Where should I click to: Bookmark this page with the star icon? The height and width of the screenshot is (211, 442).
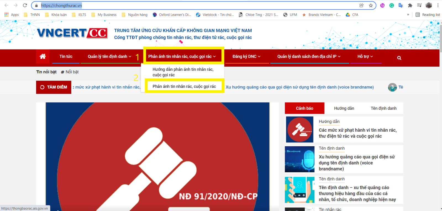tap(371, 5)
